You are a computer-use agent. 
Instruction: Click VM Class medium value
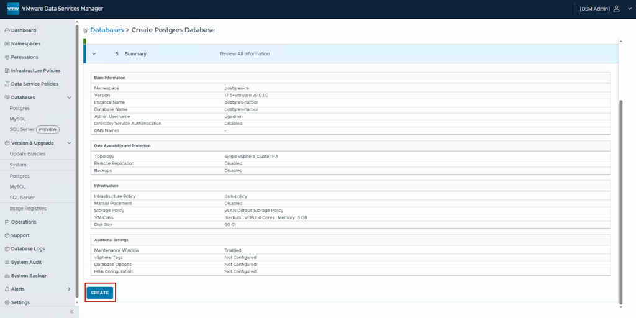[266, 217]
